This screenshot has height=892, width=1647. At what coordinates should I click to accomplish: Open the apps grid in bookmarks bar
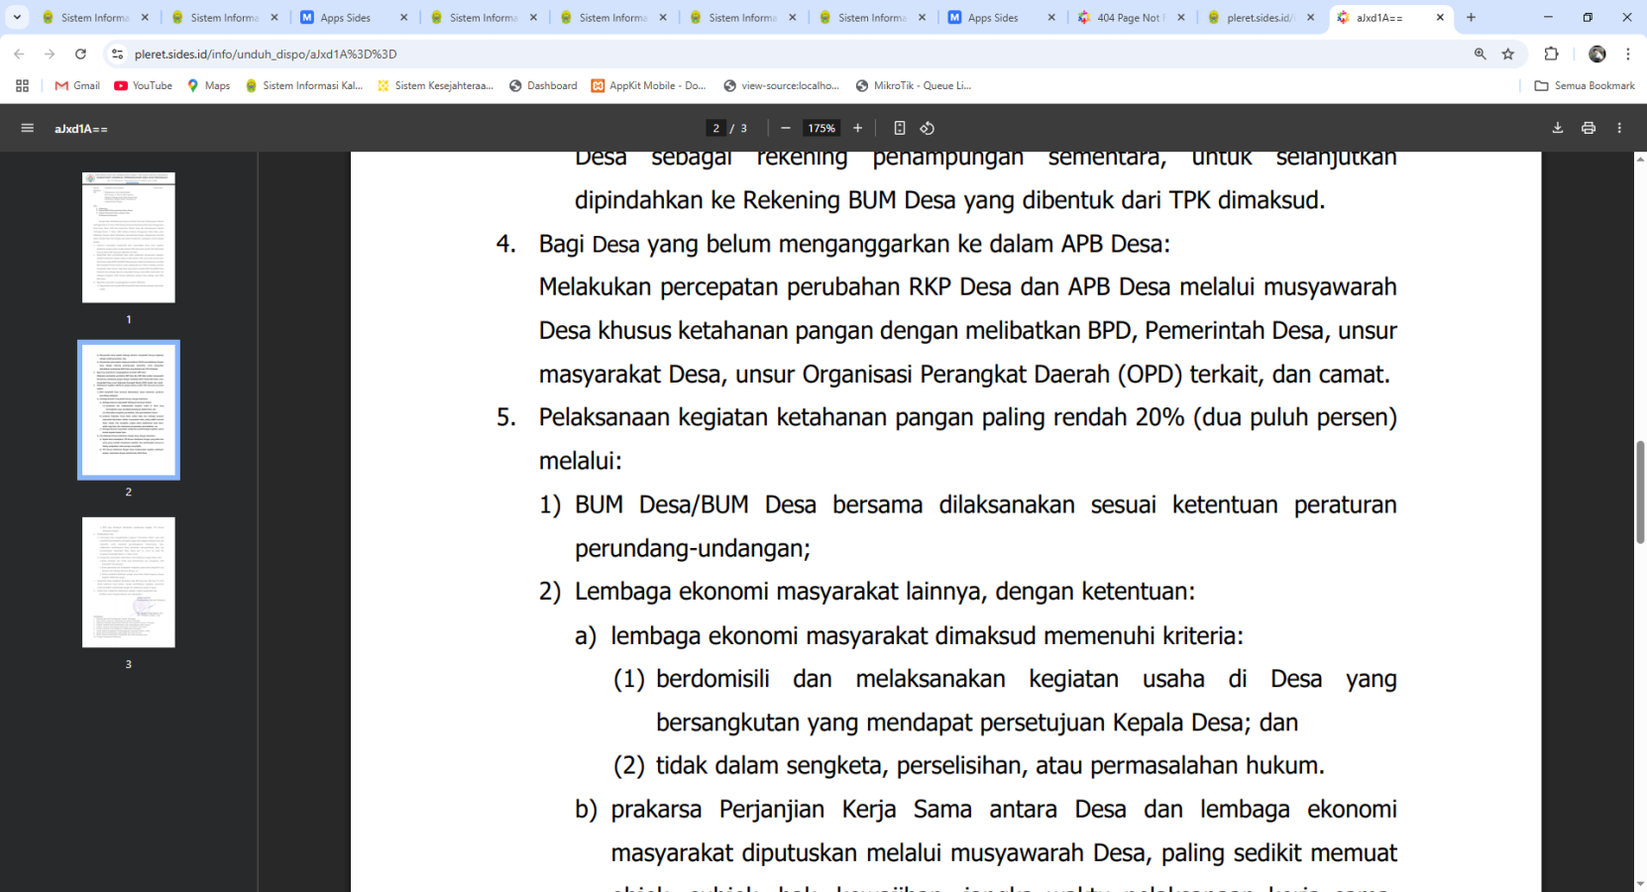[22, 86]
